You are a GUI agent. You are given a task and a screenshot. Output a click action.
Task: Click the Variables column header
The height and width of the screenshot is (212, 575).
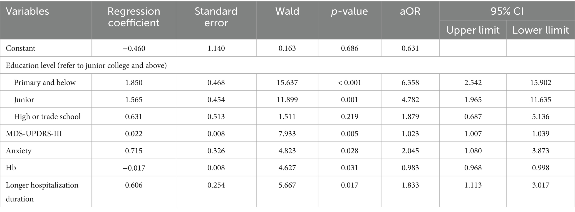pyautogui.click(x=27, y=11)
